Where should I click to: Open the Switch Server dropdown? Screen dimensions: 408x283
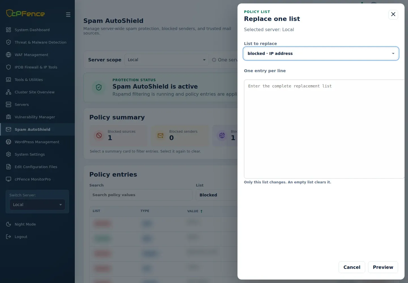click(x=37, y=205)
